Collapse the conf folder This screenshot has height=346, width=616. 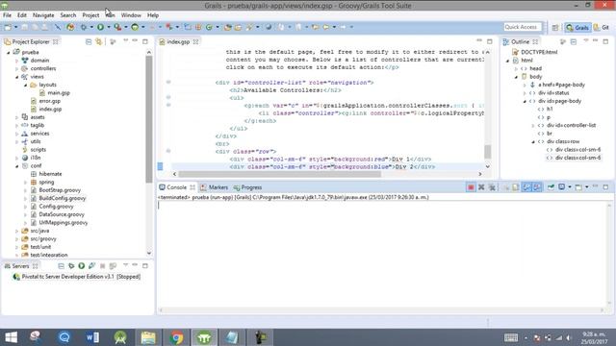click(x=17, y=166)
